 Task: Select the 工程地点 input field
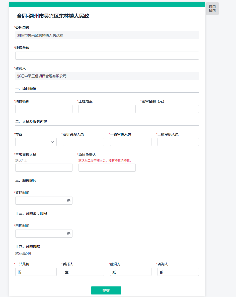[107, 109]
